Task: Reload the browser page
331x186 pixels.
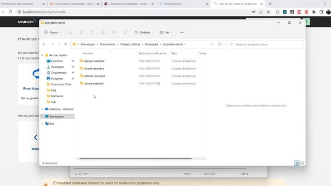Action: [x=10, y=12]
